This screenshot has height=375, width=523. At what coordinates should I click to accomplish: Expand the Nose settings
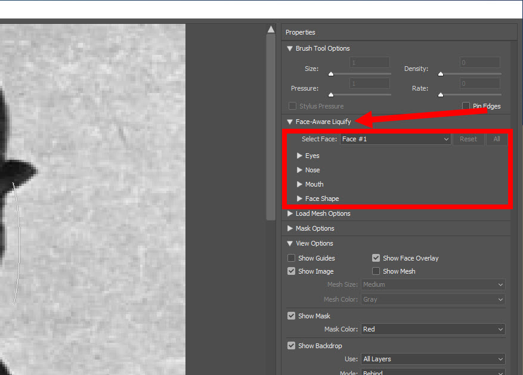(x=299, y=170)
